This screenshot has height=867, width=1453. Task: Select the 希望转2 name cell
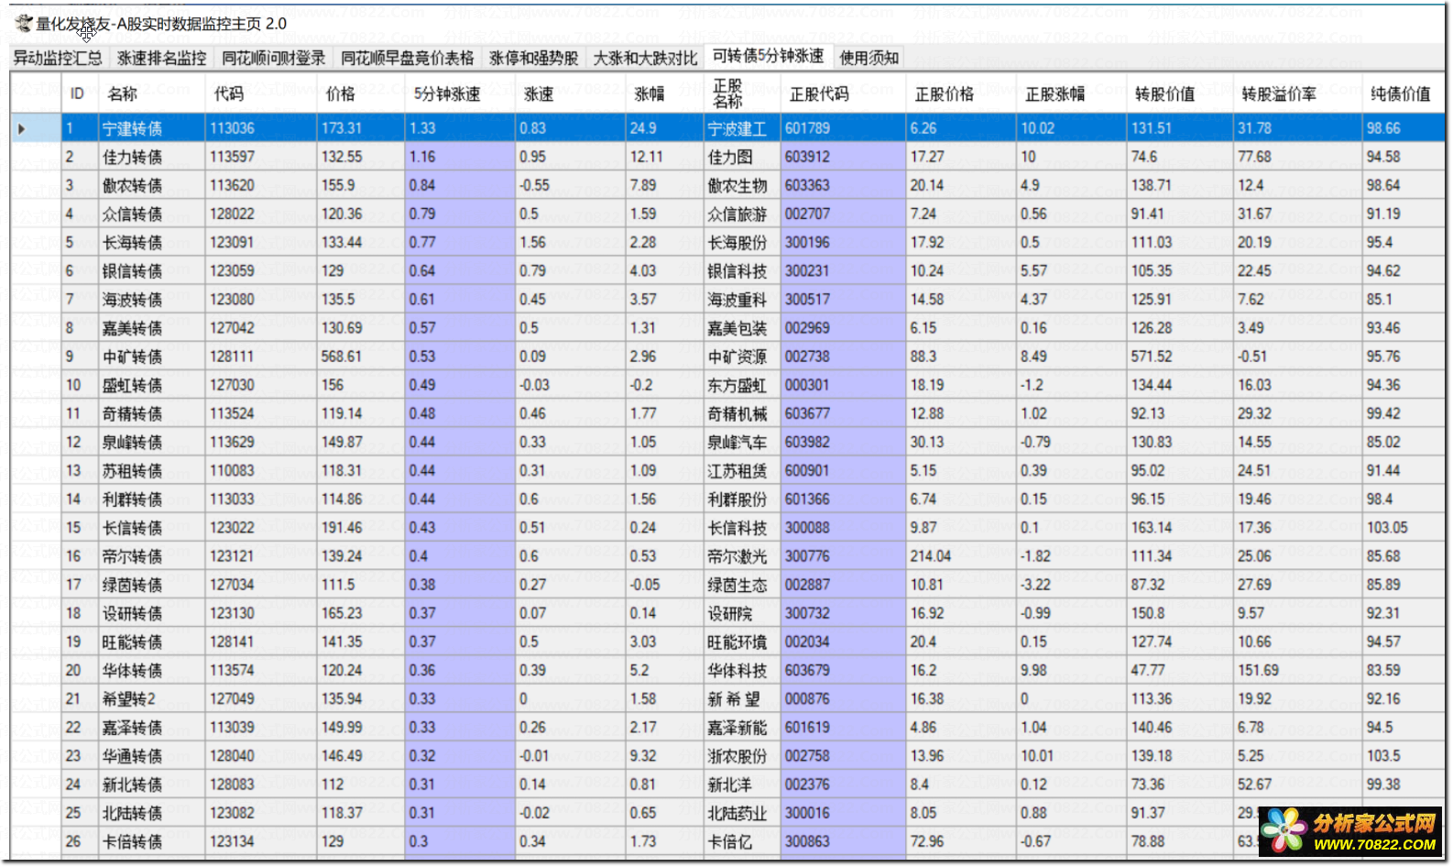(151, 699)
